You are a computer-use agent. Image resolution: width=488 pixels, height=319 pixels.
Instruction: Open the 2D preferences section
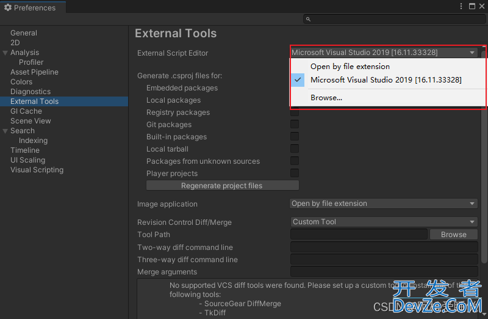tap(15, 42)
